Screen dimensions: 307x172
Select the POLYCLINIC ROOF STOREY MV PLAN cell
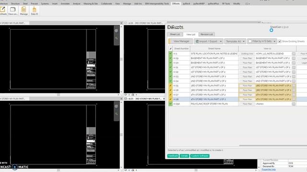pos(214,104)
